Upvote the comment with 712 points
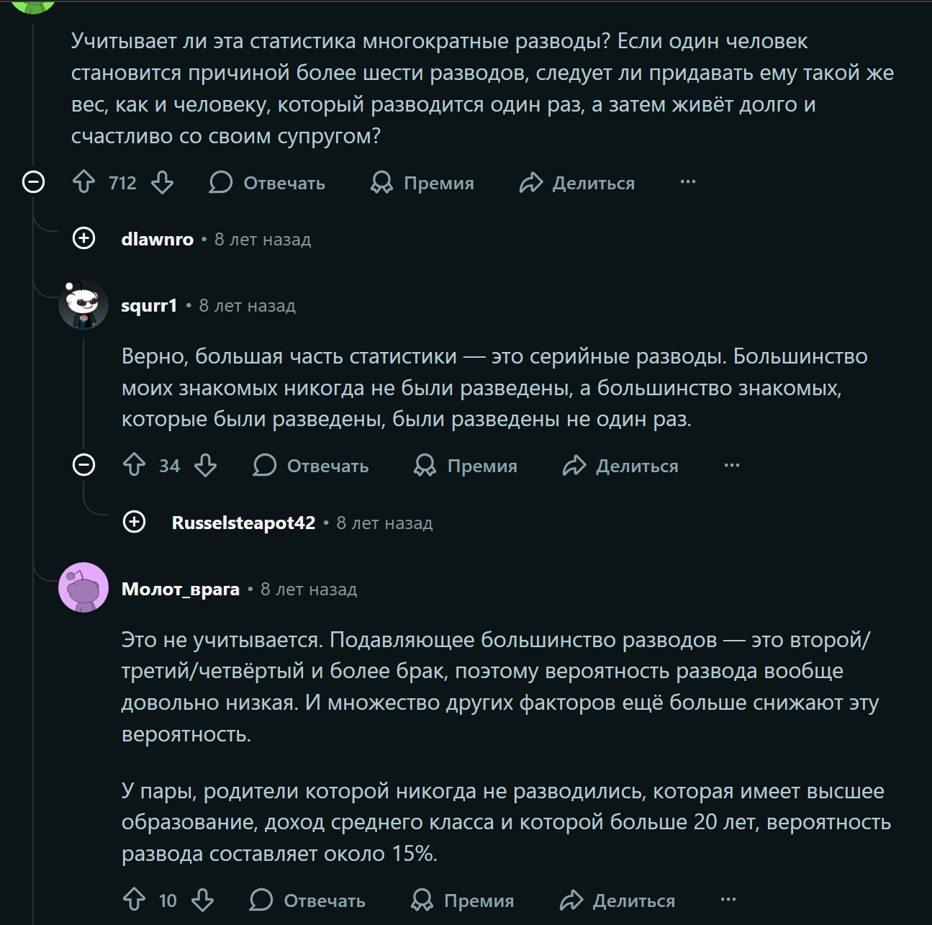The image size is (932, 925). pos(84,182)
